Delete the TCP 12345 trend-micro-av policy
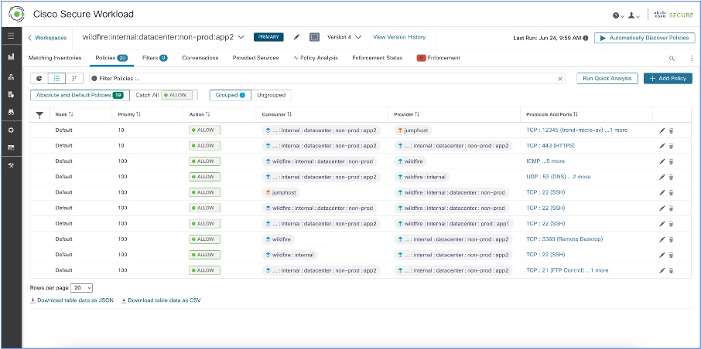This screenshot has width=701, height=349. pyautogui.click(x=671, y=130)
